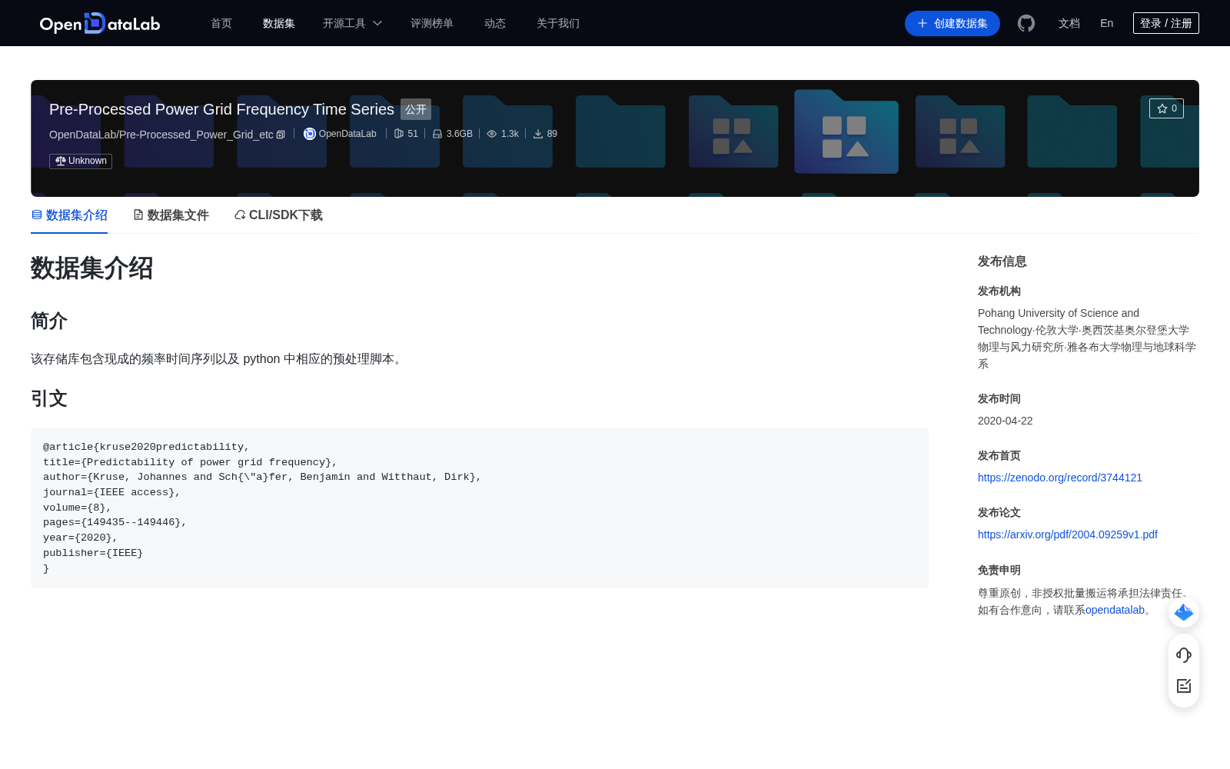Click the OpenDataLab publisher avatar
This screenshot has width=1230, height=769.
(310, 134)
